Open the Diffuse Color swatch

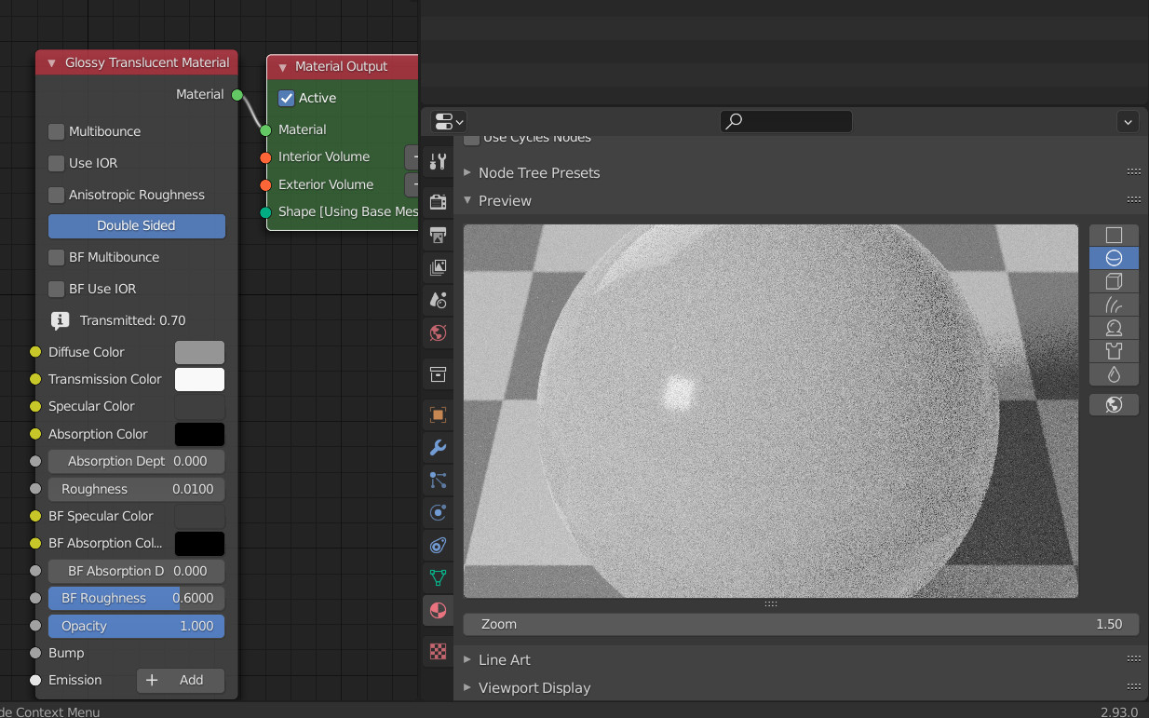pos(199,353)
